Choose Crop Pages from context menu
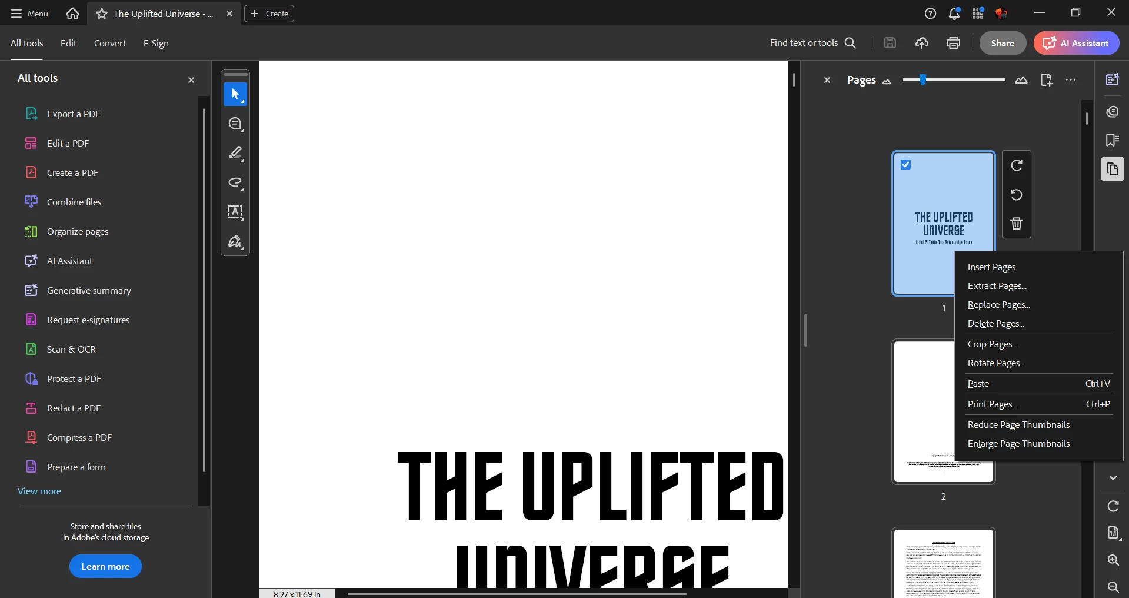 (x=1039, y=344)
